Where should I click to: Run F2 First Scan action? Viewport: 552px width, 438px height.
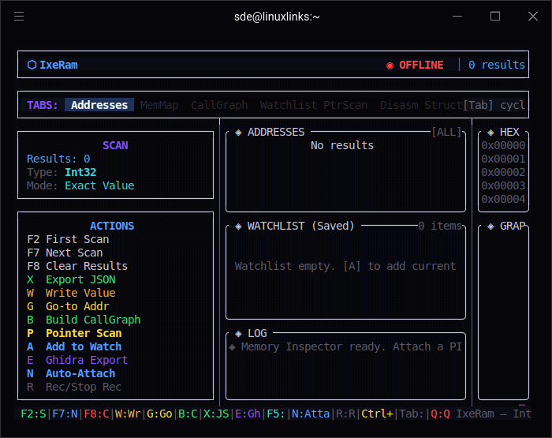coord(77,239)
